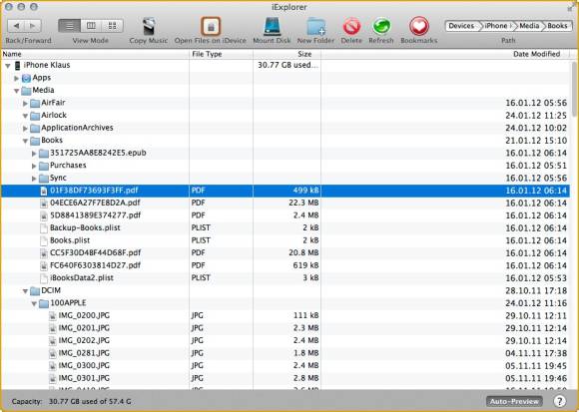
Task: Click Open Files on iDevice icon
Action: click(211, 27)
